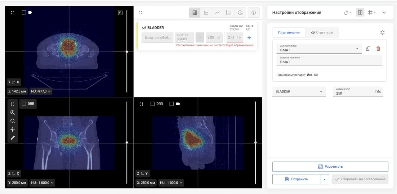Click the Активность input field
Viewport: 397px width, 194px height.
point(358,92)
